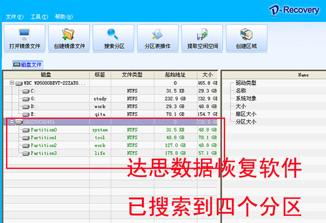Click the drive icon of Partition0
Image resolution: width=326 pixels, height=223 pixels.
(26, 130)
